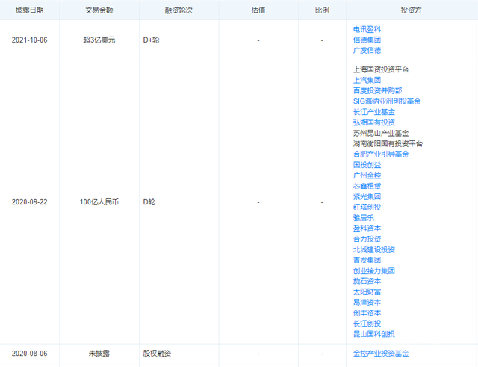Image resolution: width=478 pixels, height=367 pixels.
Task: Open the 长江产业基金 link
Action: tap(373, 112)
